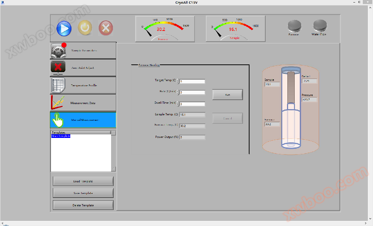Increase Dwell Time with the up arrow
Image resolution: width=373 pixels, height=226 pixels.
[178, 103]
